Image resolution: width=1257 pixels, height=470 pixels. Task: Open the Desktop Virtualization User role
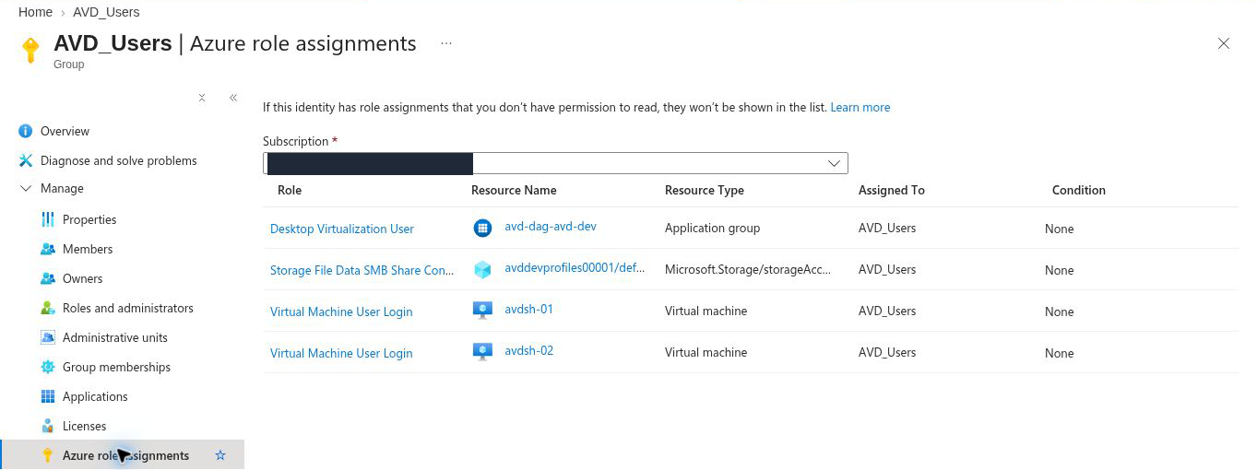pos(342,229)
